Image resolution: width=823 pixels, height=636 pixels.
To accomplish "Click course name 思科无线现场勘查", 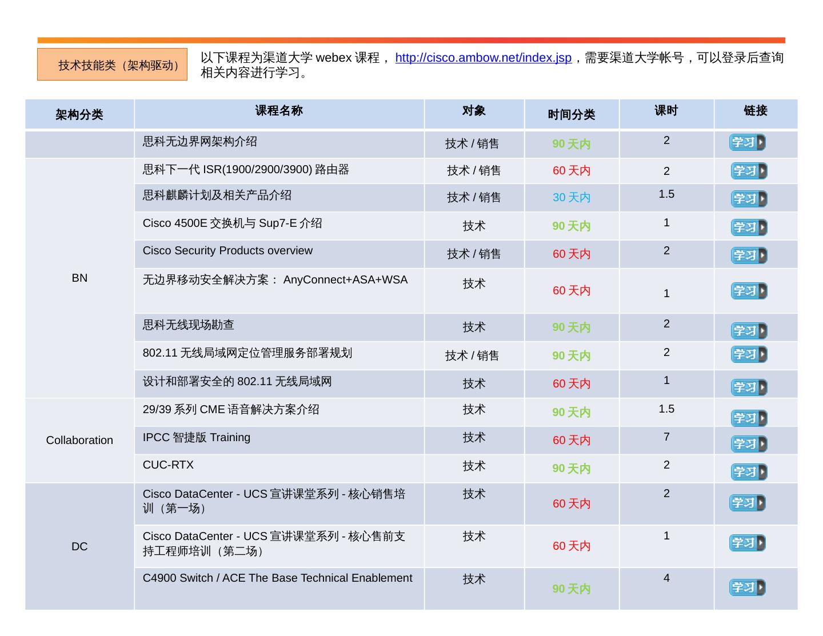I will [x=189, y=325].
